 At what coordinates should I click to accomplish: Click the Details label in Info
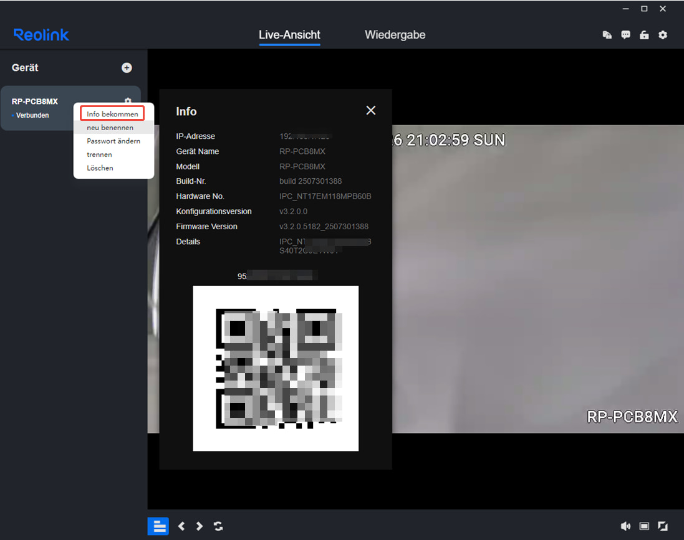point(188,242)
